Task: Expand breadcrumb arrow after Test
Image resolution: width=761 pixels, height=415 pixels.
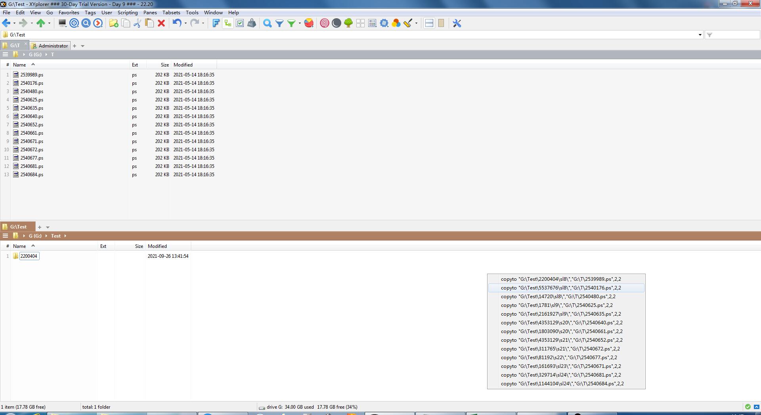Action: [65, 236]
